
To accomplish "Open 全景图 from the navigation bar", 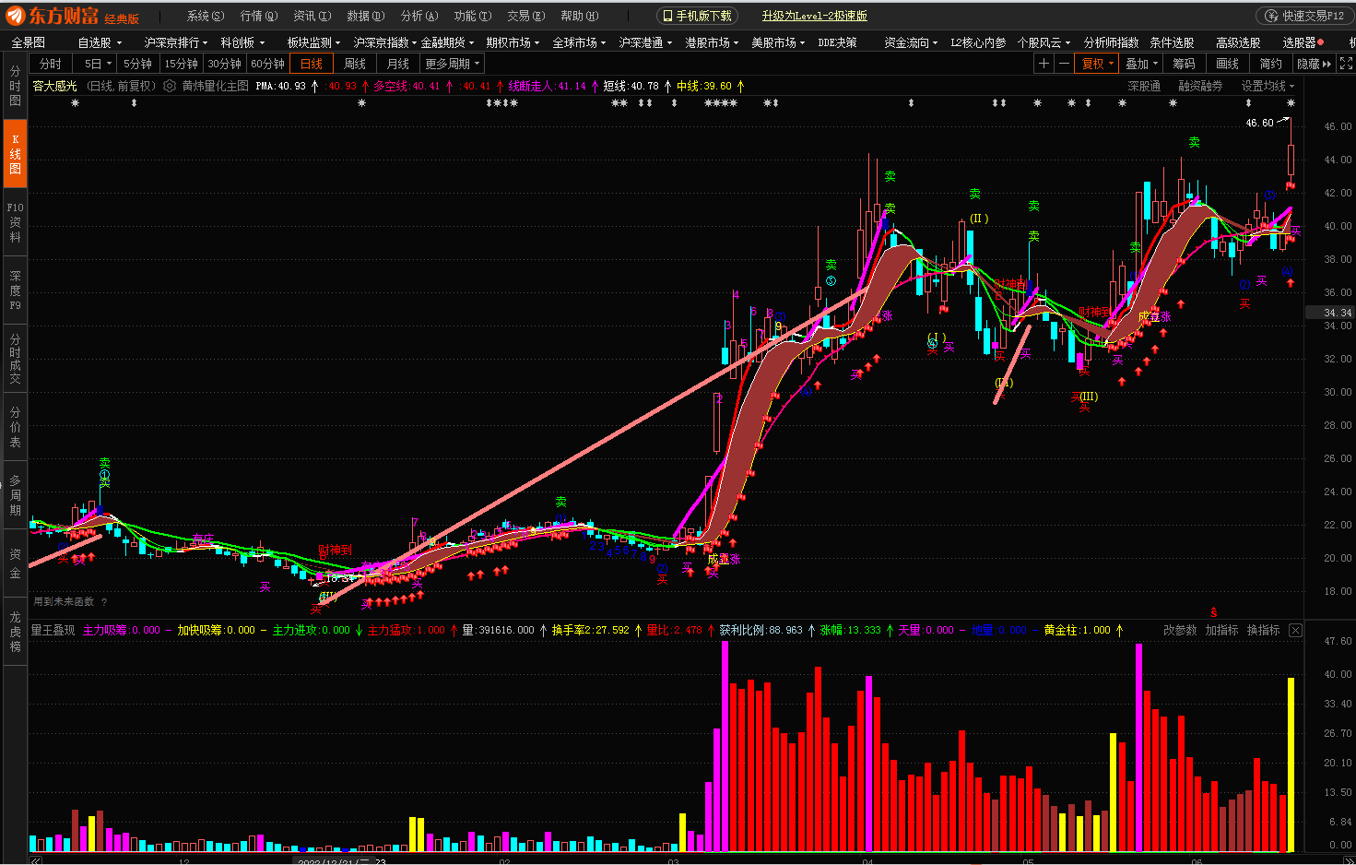I will tap(28, 42).
